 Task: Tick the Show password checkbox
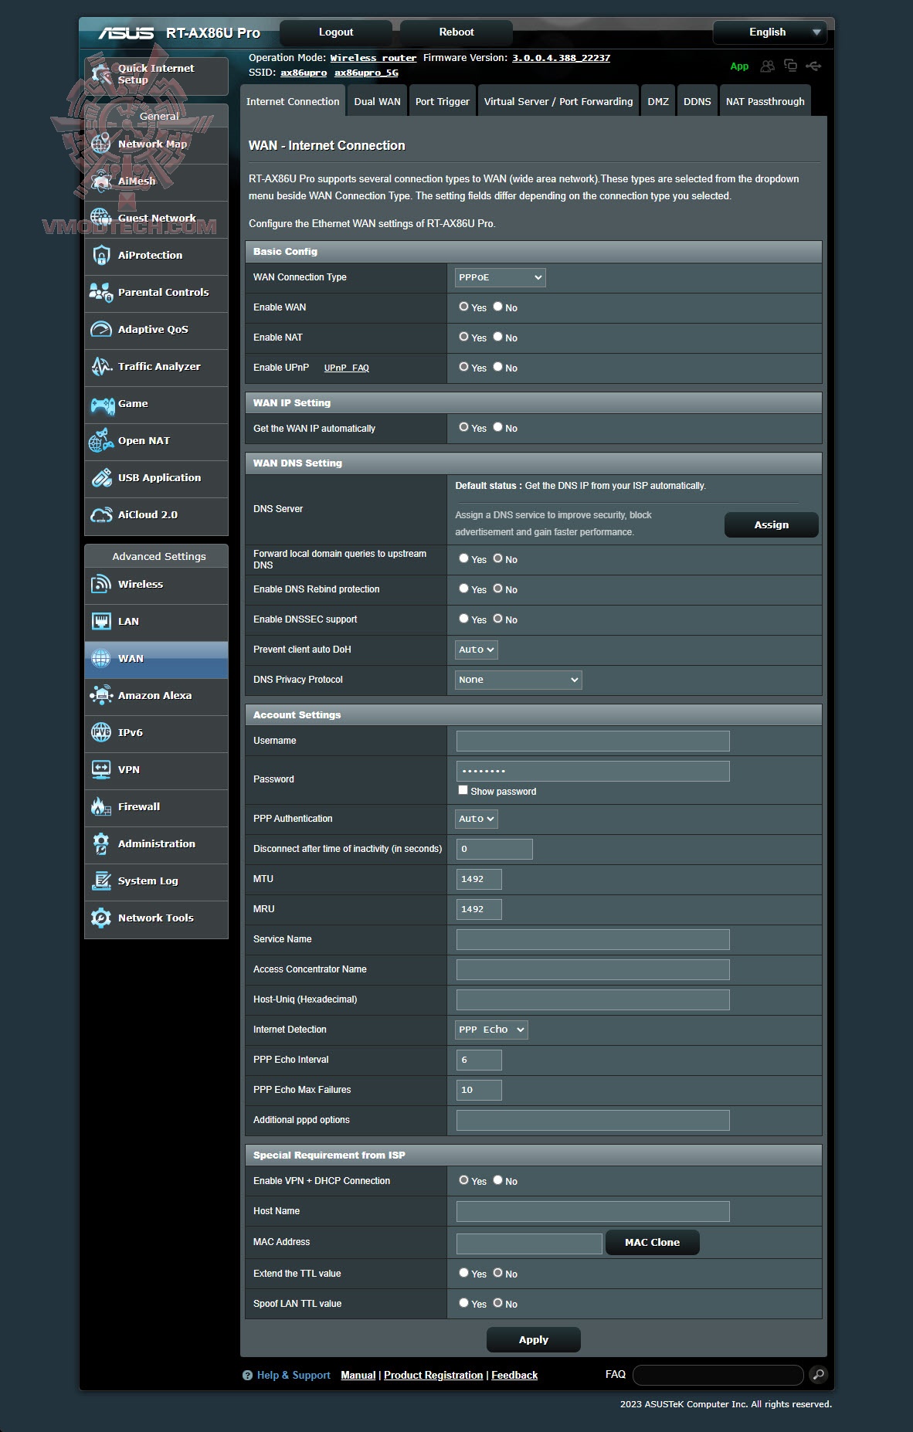(x=463, y=790)
